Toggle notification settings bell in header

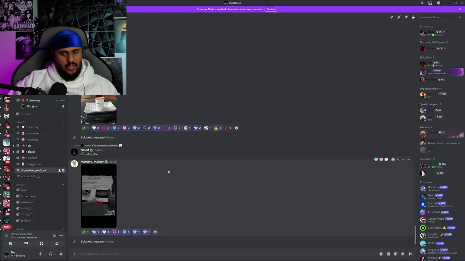[x=399, y=17]
